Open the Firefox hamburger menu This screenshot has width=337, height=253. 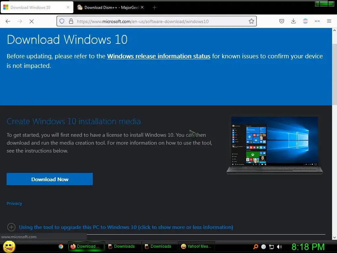point(329,21)
